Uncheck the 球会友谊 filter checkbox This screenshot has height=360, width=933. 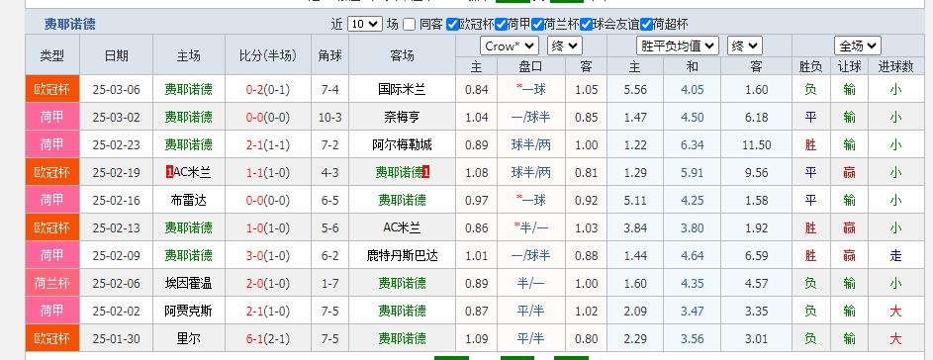pyautogui.click(x=586, y=25)
